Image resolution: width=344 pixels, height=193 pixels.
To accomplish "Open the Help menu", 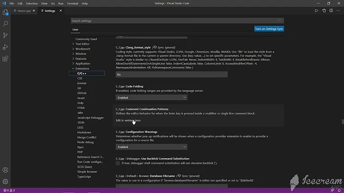I will 85,3.
